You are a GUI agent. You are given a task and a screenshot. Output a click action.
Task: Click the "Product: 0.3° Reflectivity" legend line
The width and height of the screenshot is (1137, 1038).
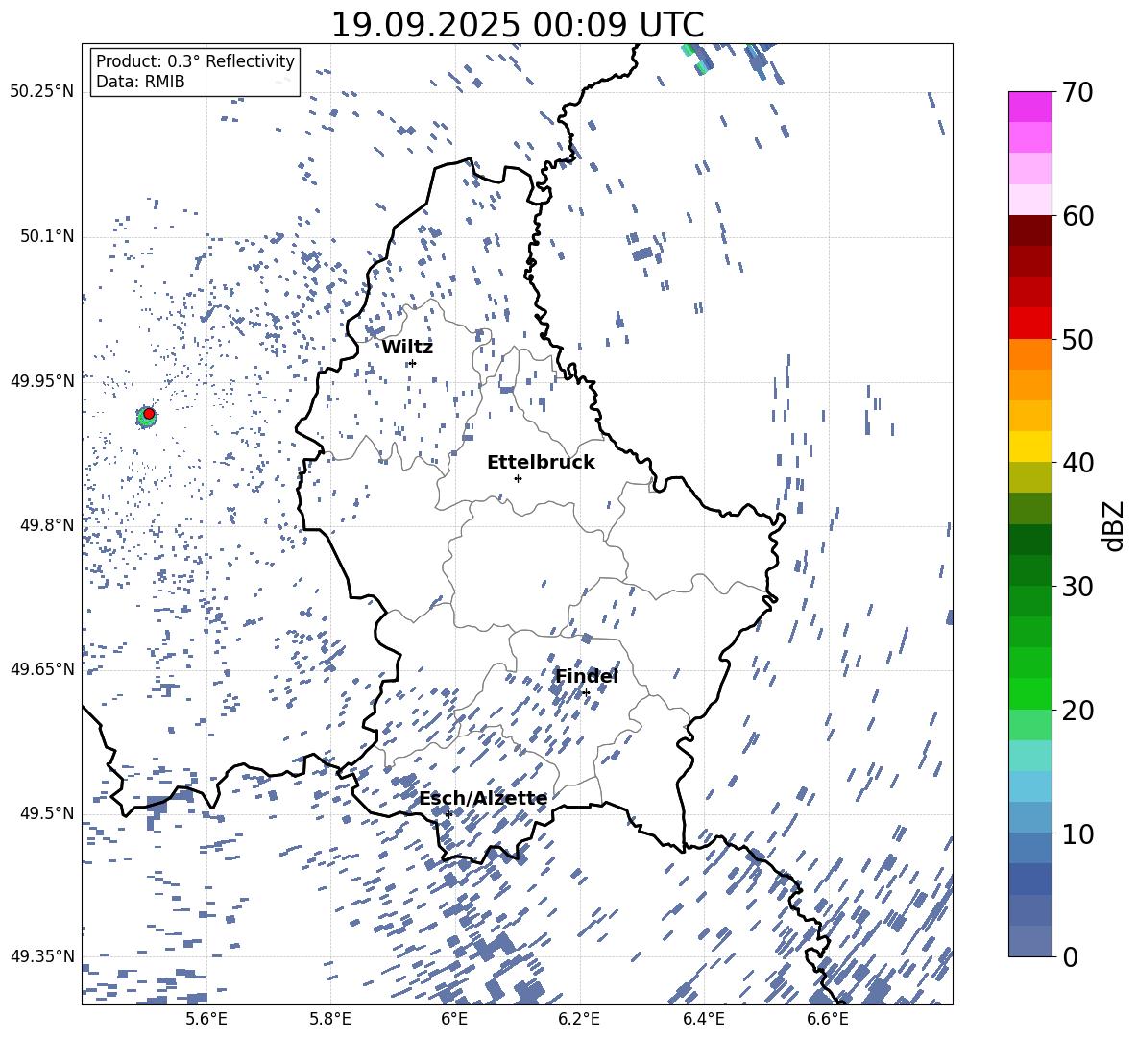click(195, 60)
